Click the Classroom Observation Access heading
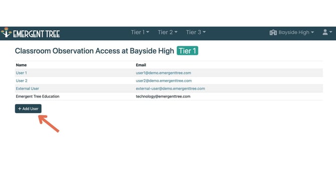The height and width of the screenshot is (189, 336). click(x=94, y=51)
